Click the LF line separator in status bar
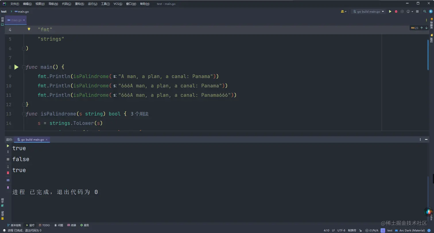This screenshot has height=233, width=434. pyautogui.click(x=333, y=230)
